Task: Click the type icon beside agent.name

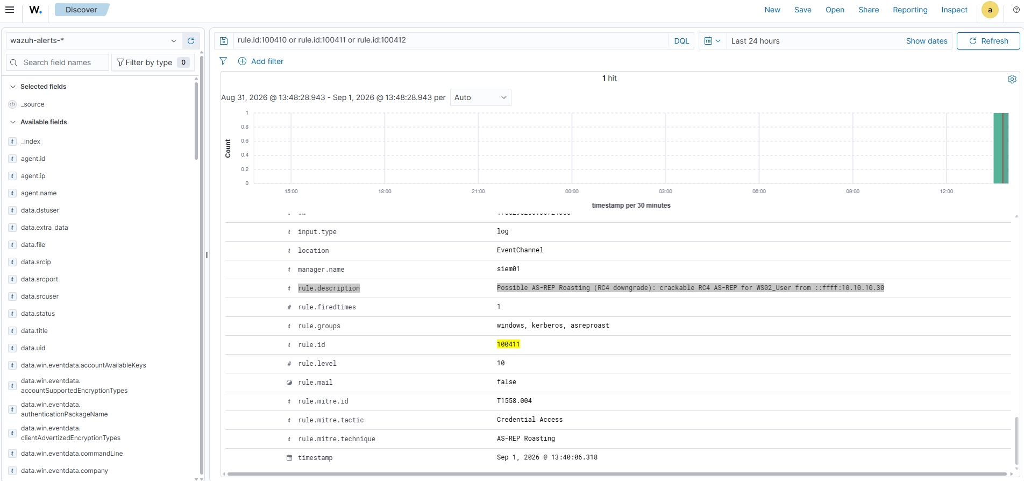Action: 12,193
